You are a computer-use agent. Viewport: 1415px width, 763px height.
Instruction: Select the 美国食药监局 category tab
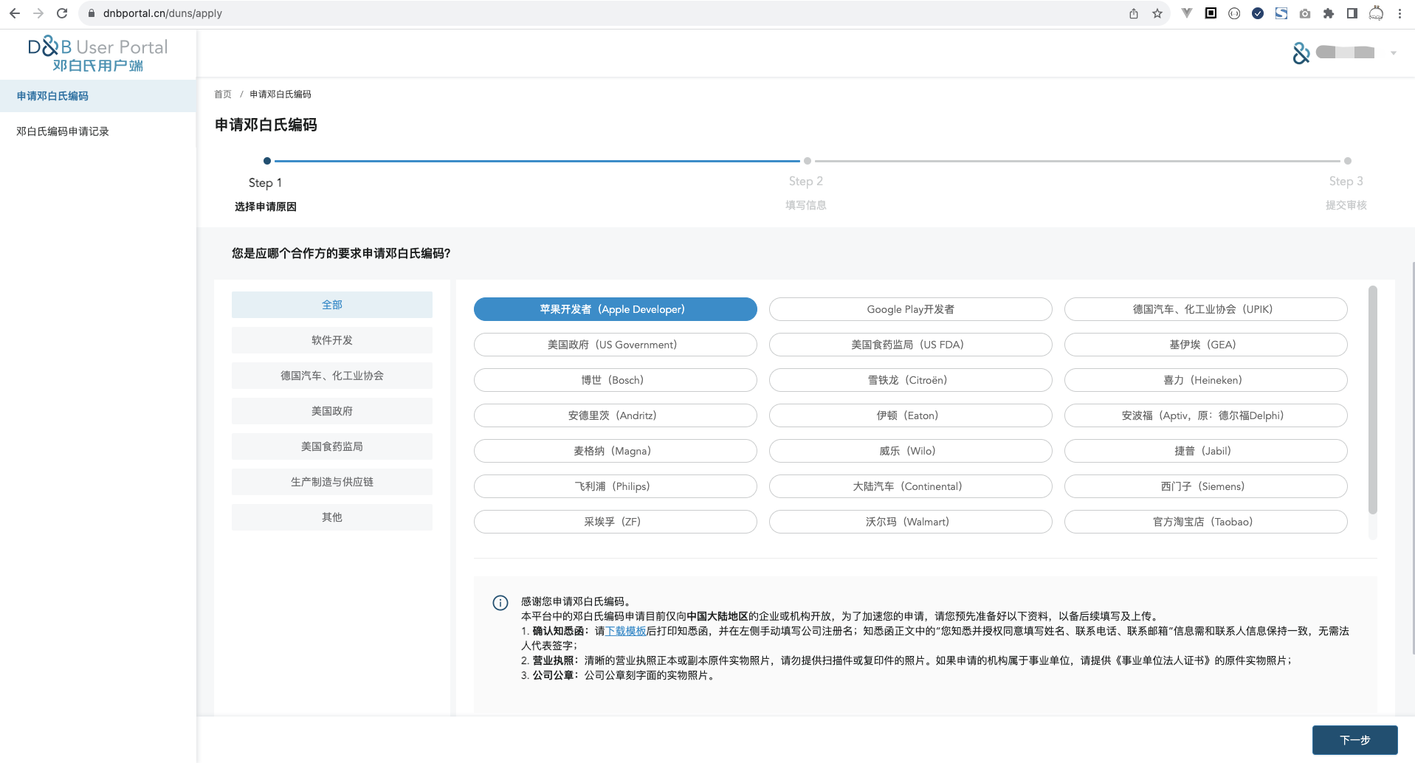coord(332,446)
